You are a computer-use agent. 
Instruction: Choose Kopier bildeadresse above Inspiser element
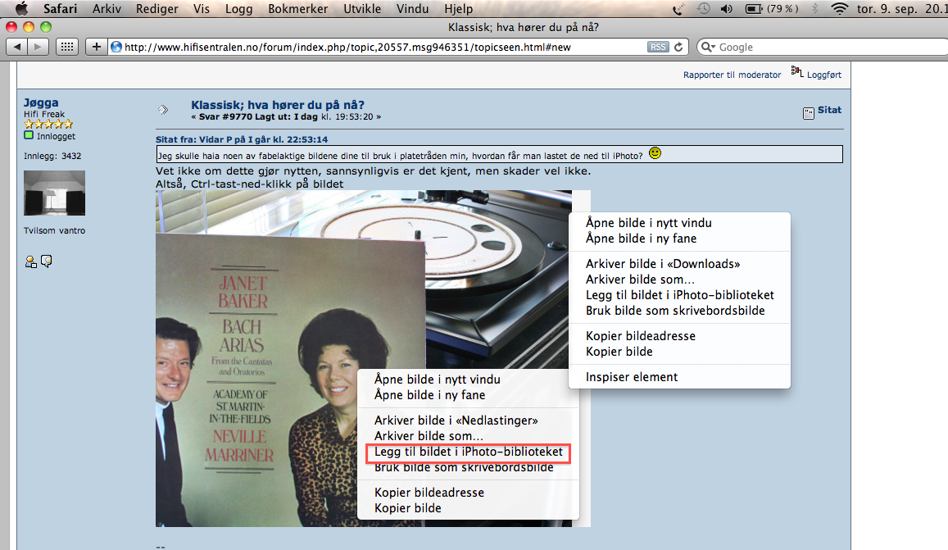640,336
